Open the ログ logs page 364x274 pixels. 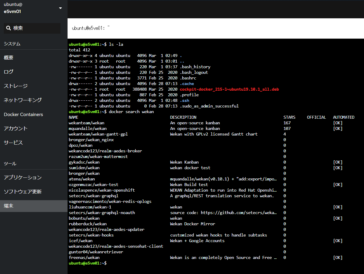(34, 72)
